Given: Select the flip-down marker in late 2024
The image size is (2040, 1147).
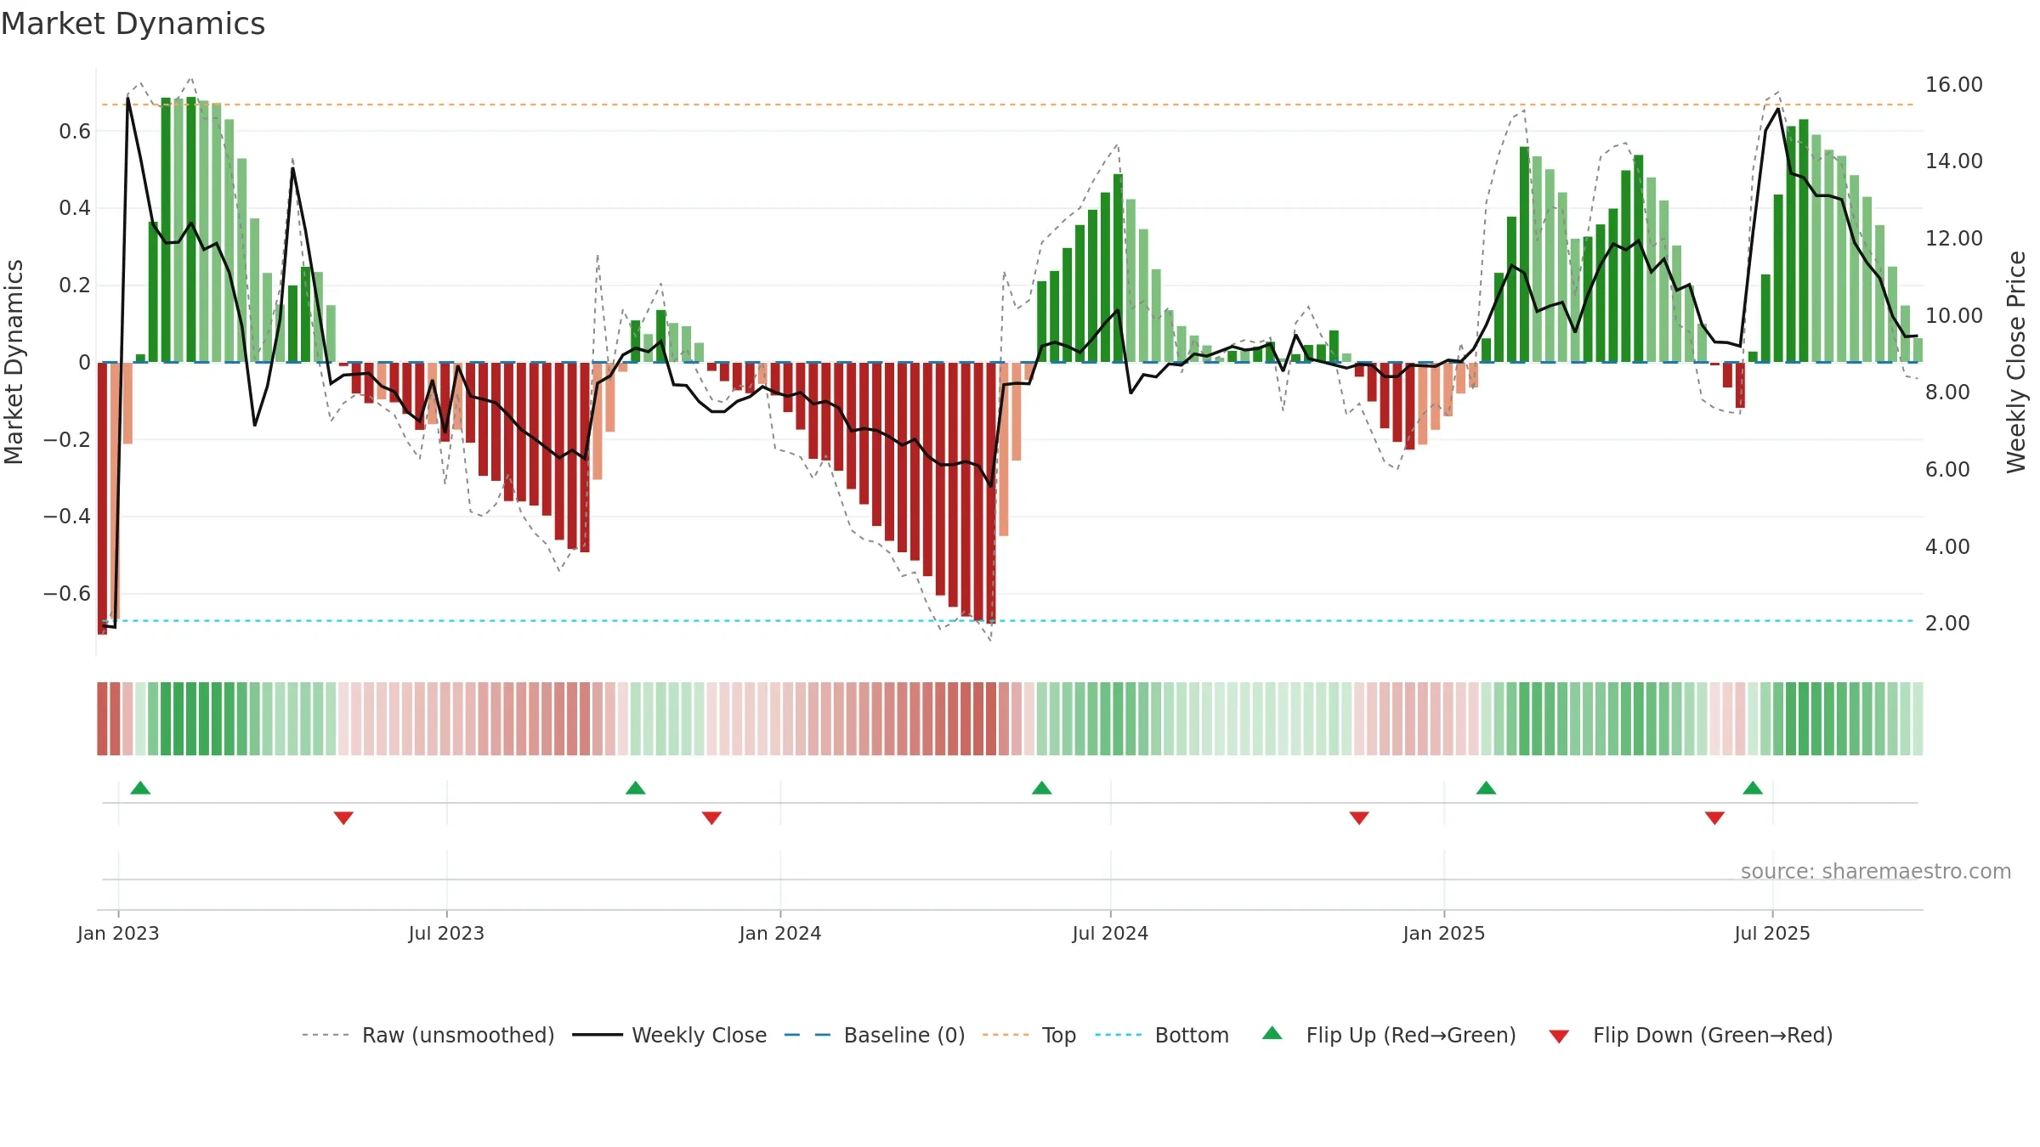Looking at the screenshot, I should point(1359,817).
